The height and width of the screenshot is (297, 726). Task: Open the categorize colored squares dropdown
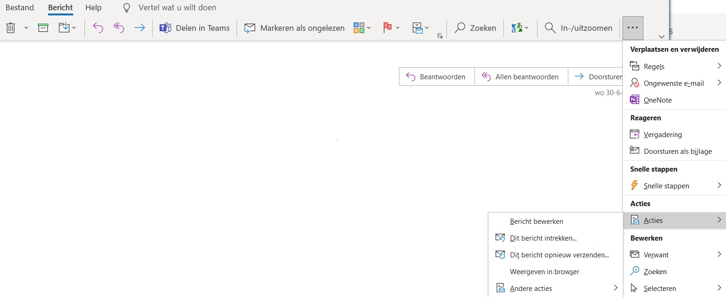(362, 28)
